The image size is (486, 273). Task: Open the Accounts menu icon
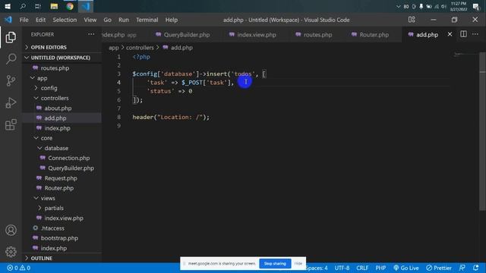coord(11,231)
